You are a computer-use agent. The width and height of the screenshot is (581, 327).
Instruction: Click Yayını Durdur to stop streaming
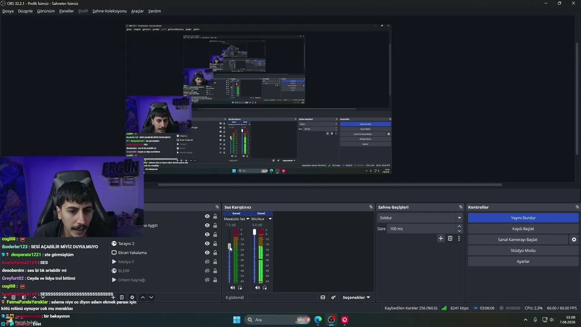[x=523, y=218]
